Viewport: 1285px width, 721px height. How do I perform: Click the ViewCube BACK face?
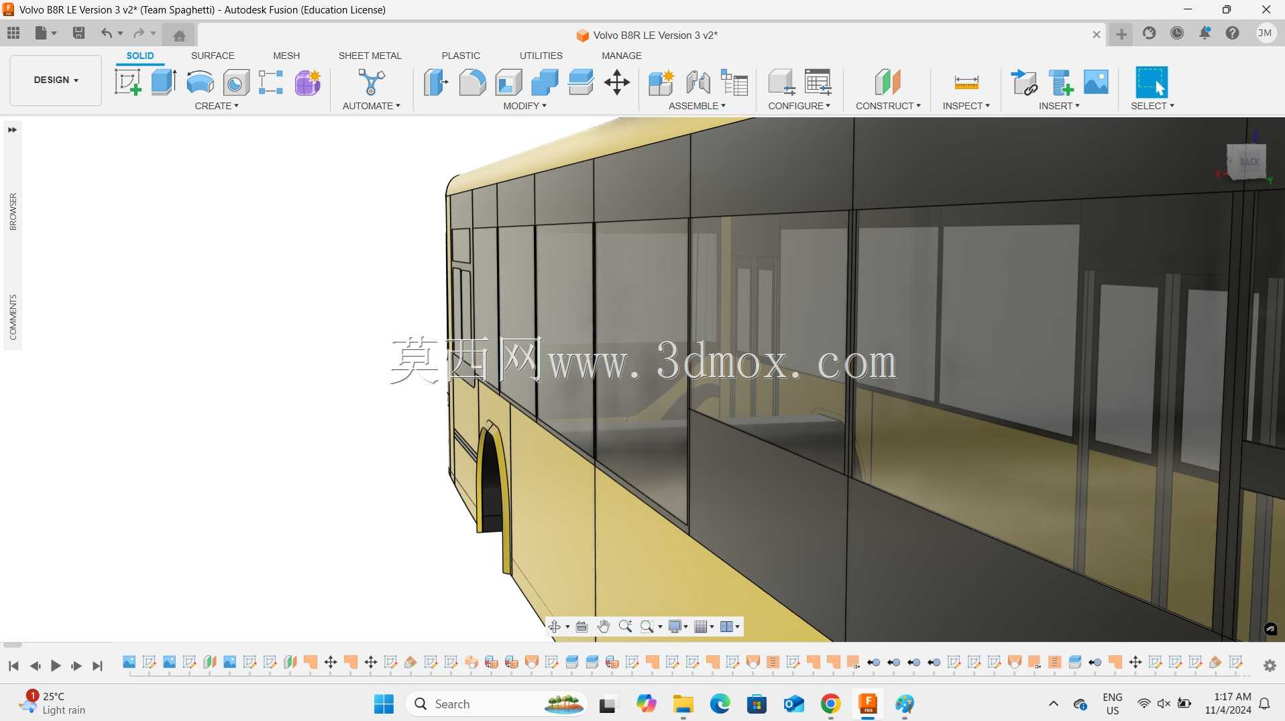[1247, 161]
